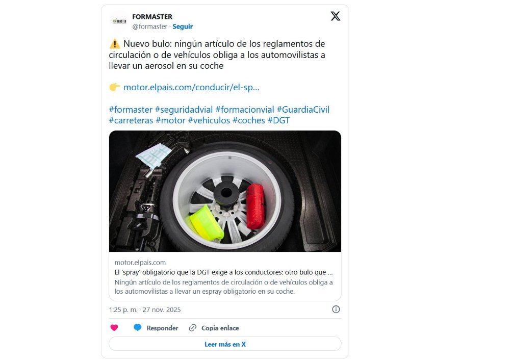Open the FORMASTER profile avatar
510x362 pixels.
coord(119,21)
